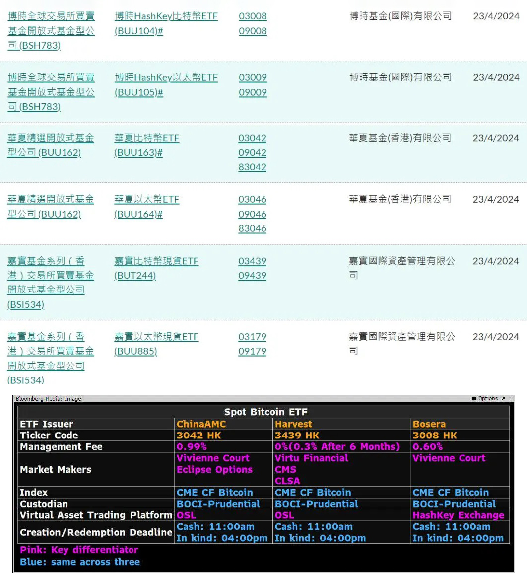
Task: Click the 0.99% management fee value
Action: [192, 446]
